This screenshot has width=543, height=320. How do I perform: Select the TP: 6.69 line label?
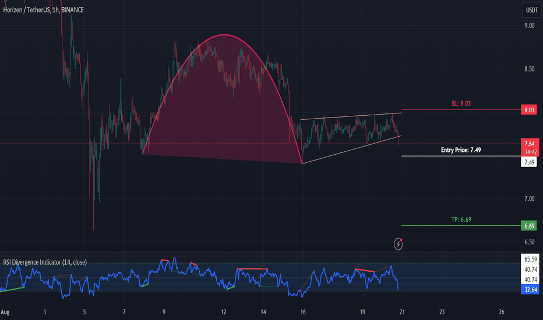(x=461, y=219)
